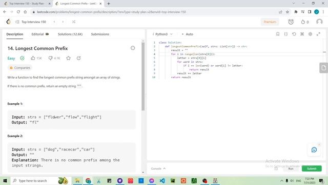Click the Premium button
Screen dimensions: 328x185
(x=270, y=22)
